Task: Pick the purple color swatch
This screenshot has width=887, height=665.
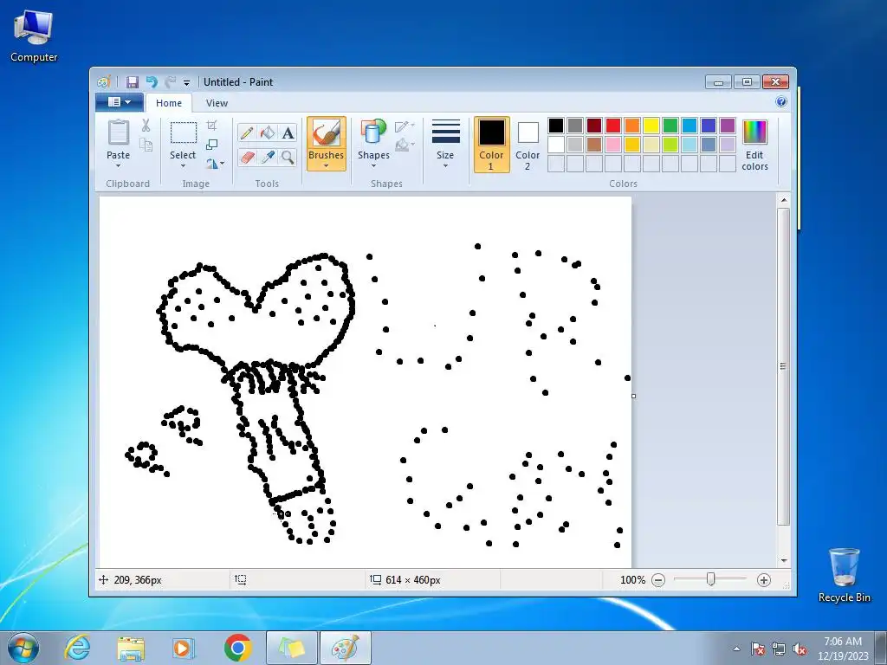Action: point(728,125)
